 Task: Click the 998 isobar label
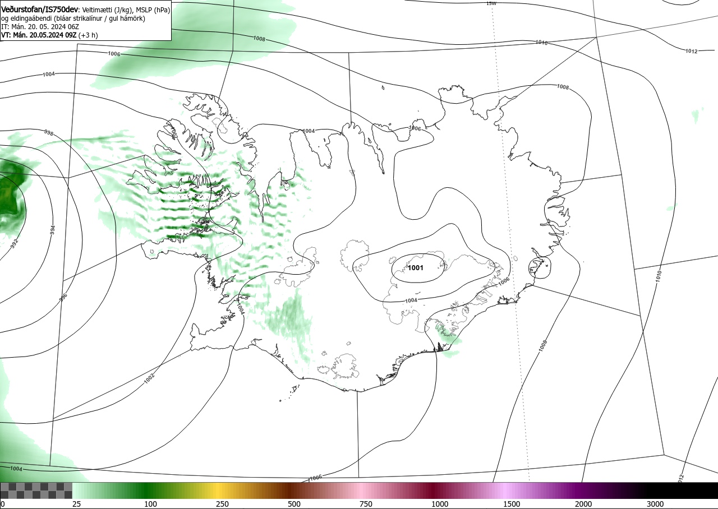tap(48, 132)
